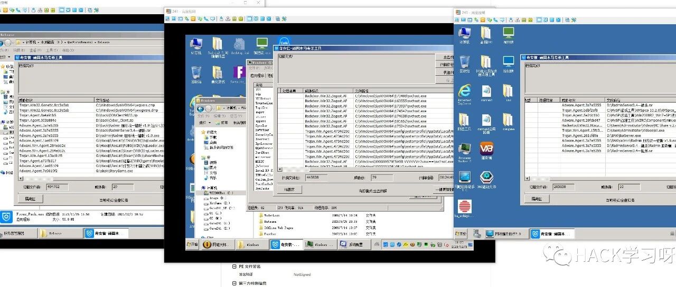The width and height of the screenshot is (676, 287).
Task: Open green monitor icon on right desktop
Action: coord(508,36)
